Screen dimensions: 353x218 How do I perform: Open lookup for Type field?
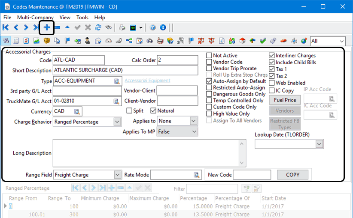(116, 81)
